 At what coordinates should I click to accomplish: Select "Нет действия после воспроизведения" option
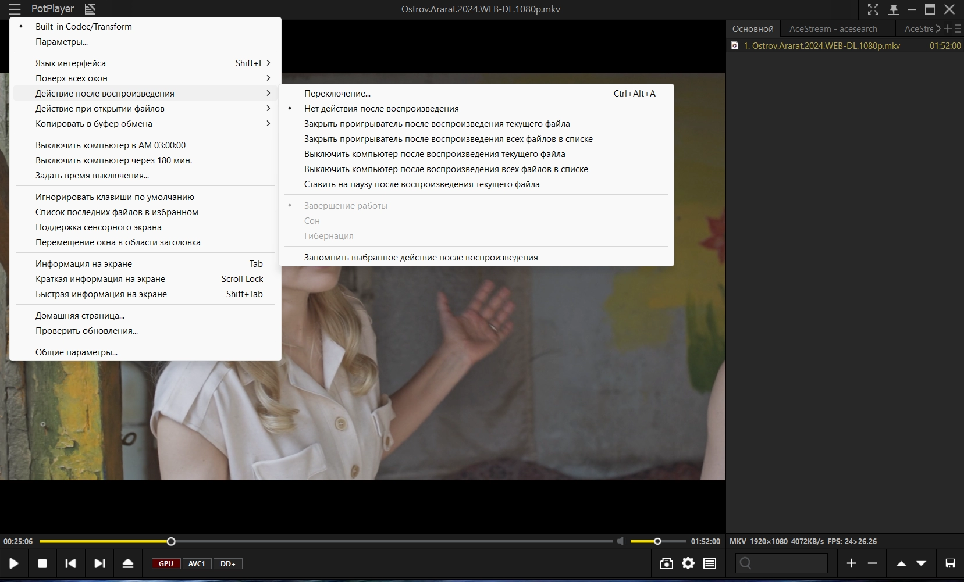pos(381,109)
